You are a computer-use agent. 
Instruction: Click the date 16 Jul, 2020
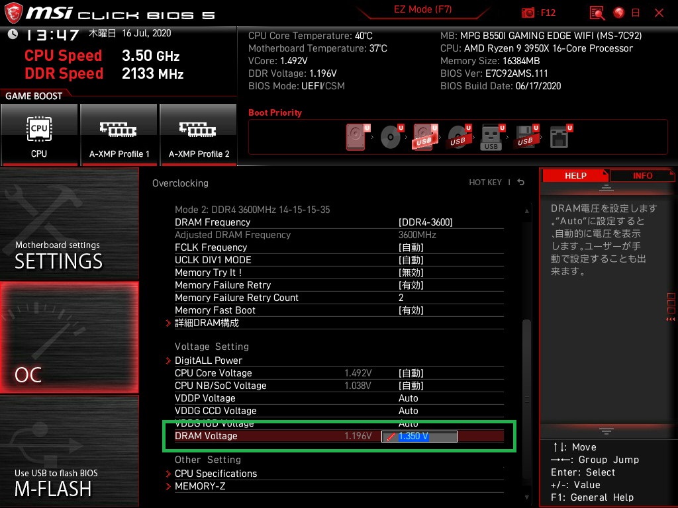[146, 33]
